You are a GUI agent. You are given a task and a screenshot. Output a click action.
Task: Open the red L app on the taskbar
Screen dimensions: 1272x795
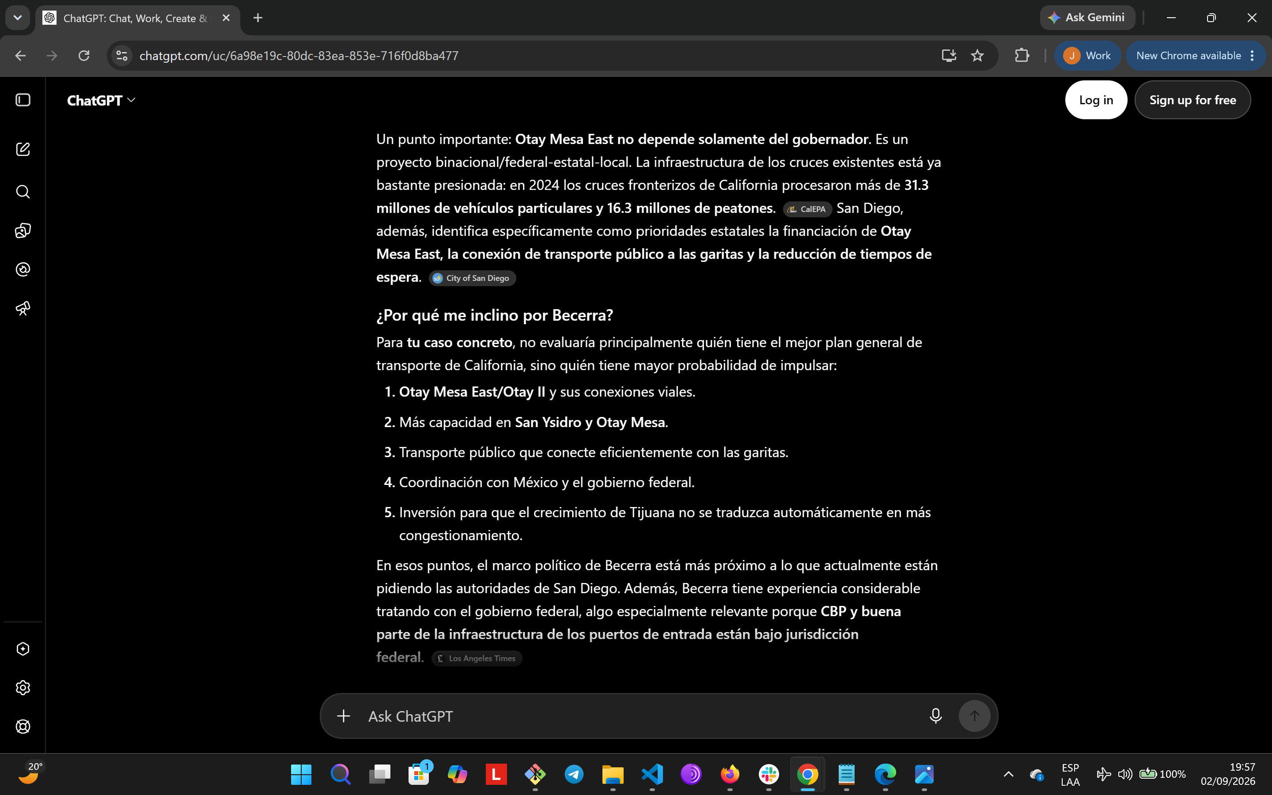pyautogui.click(x=496, y=774)
